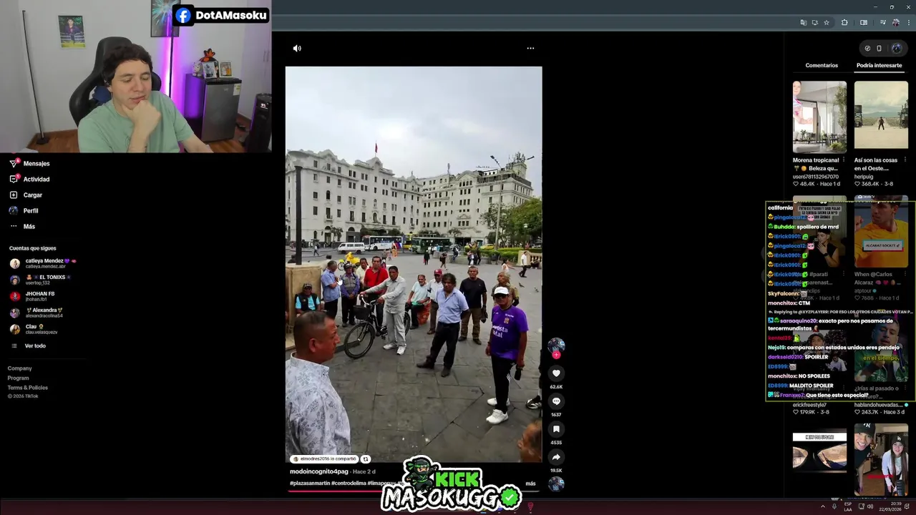Follow the creator via the avatar plus

pos(556,355)
